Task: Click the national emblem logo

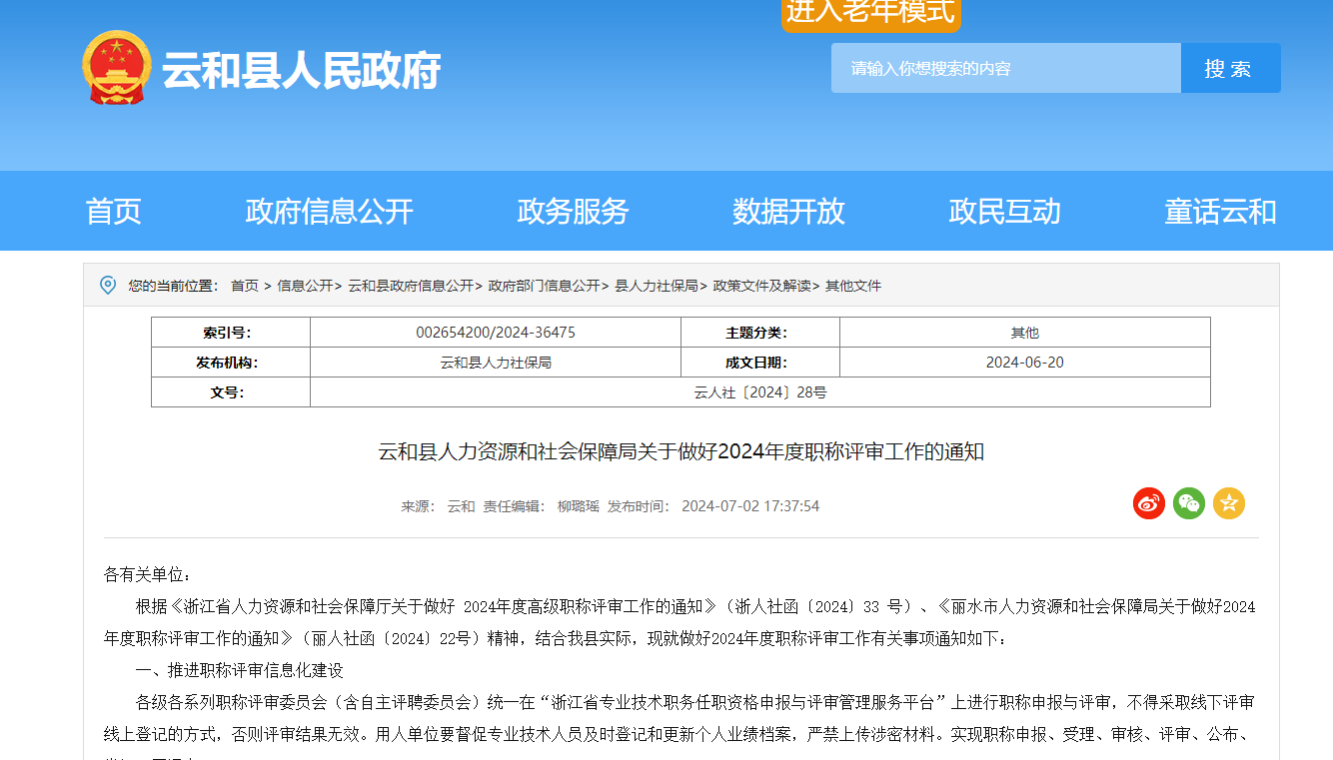Action: click(117, 68)
